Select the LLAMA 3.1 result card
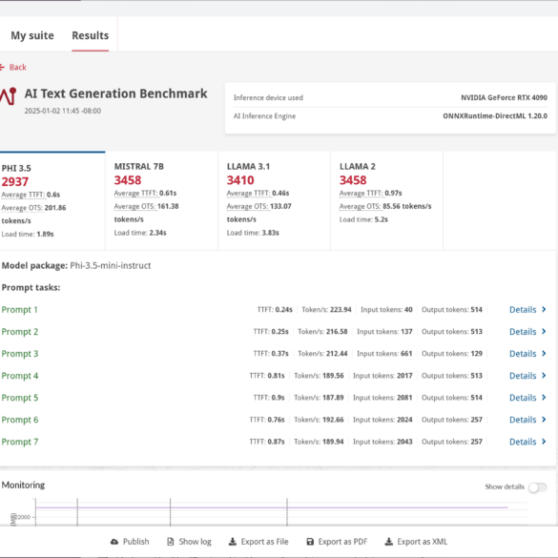This screenshot has height=558, width=558. [275, 201]
